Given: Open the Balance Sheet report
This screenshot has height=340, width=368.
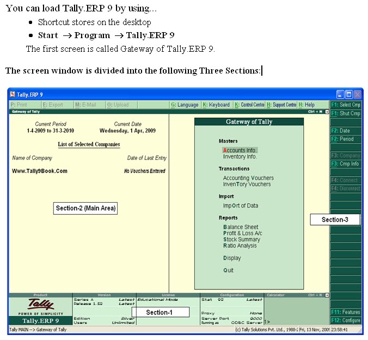Looking at the screenshot, I should [x=241, y=227].
